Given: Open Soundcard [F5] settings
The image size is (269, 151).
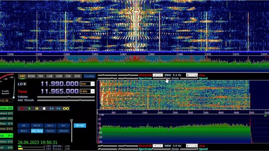Looking at the screenshot, I should pos(6,113).
